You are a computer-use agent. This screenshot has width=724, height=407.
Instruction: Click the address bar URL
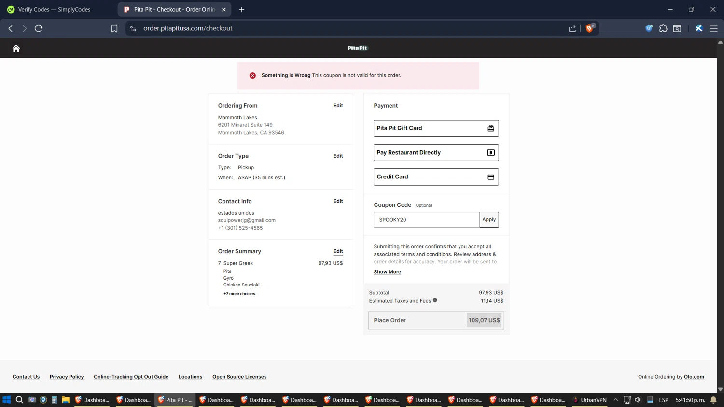pos(188,28)
